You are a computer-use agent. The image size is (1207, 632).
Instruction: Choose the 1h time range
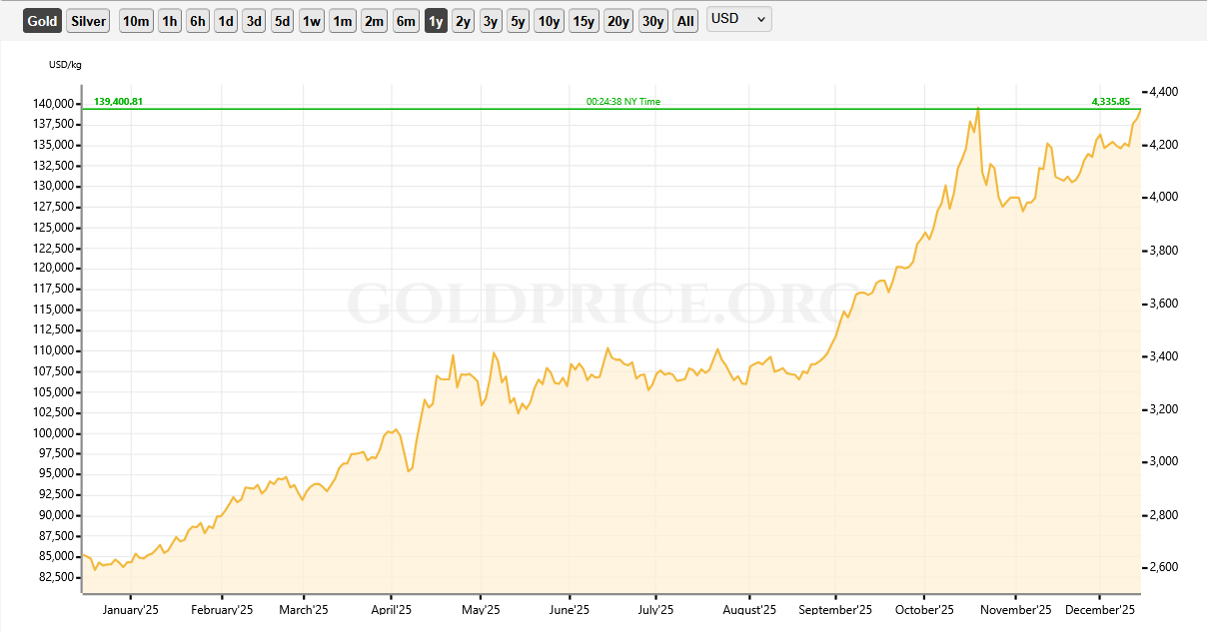click(x=170, y=21)
